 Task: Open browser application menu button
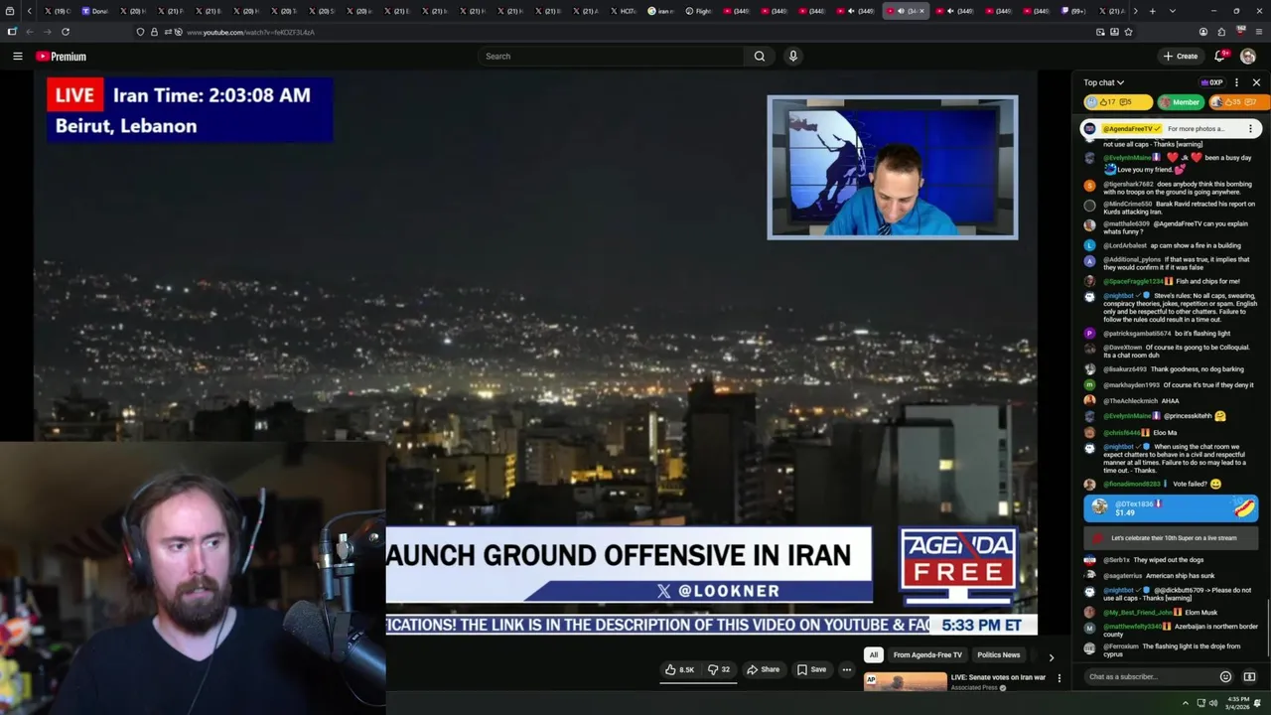point(1258,32)
